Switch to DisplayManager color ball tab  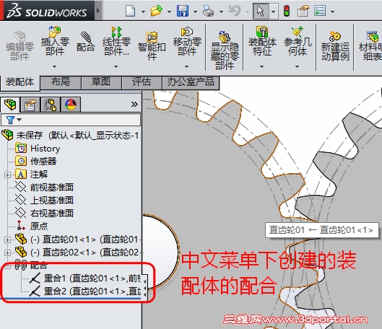tap(71, 105)
